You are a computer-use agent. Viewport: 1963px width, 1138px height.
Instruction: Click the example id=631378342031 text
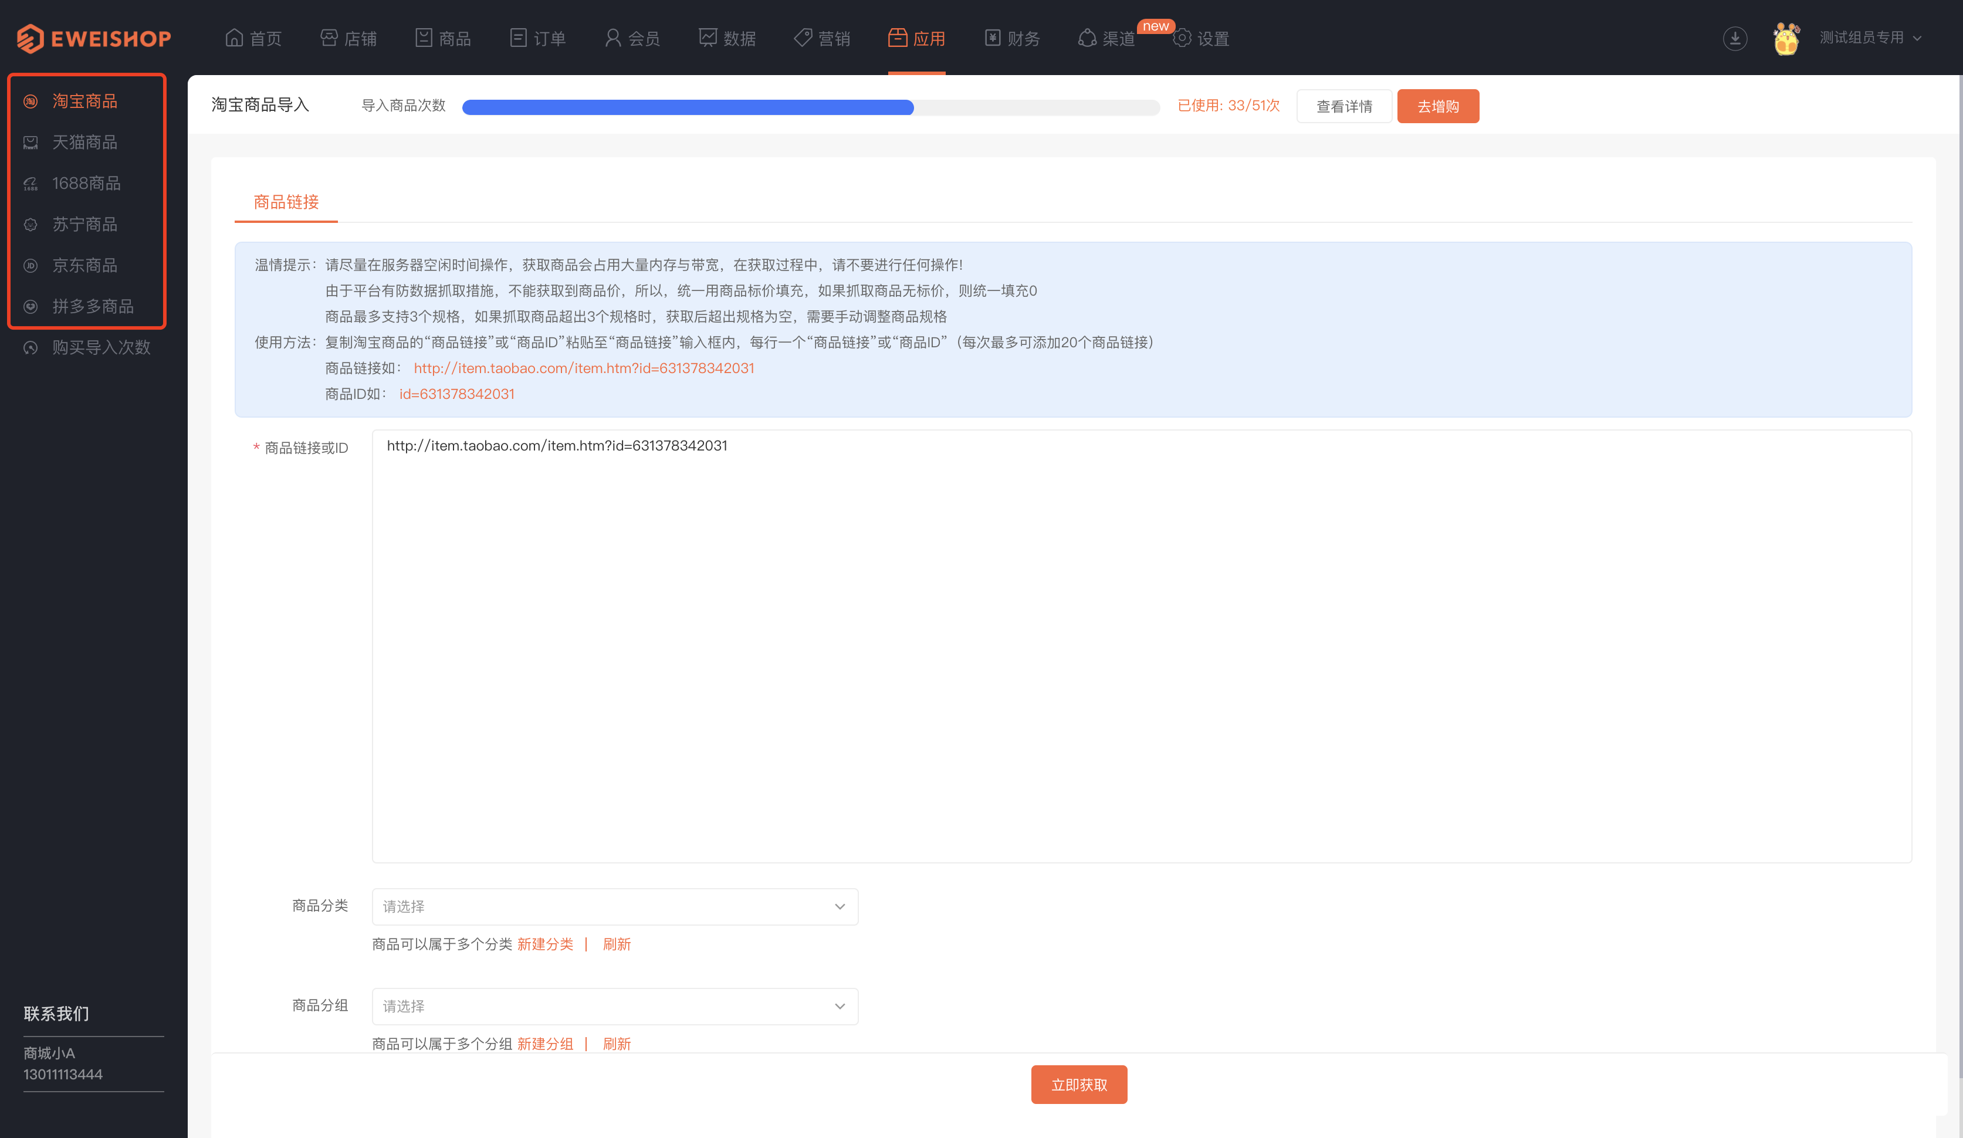point(456,394)
